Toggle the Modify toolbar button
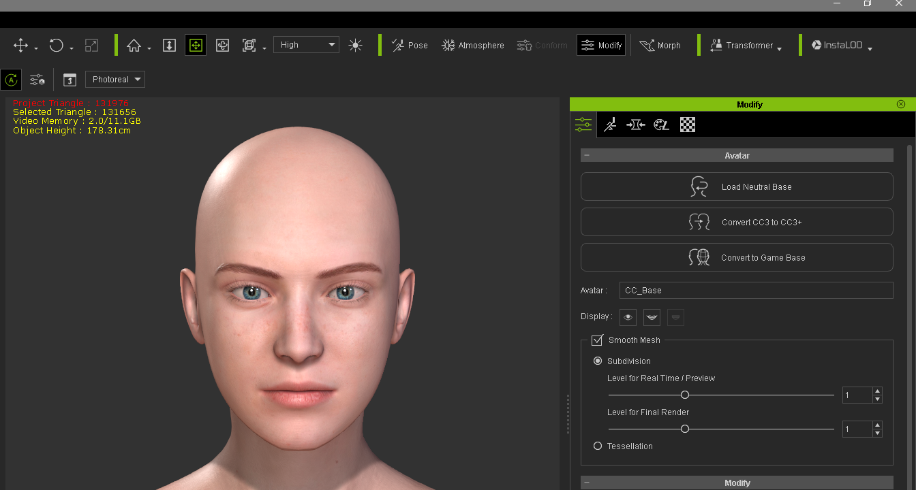 point(601,46)
